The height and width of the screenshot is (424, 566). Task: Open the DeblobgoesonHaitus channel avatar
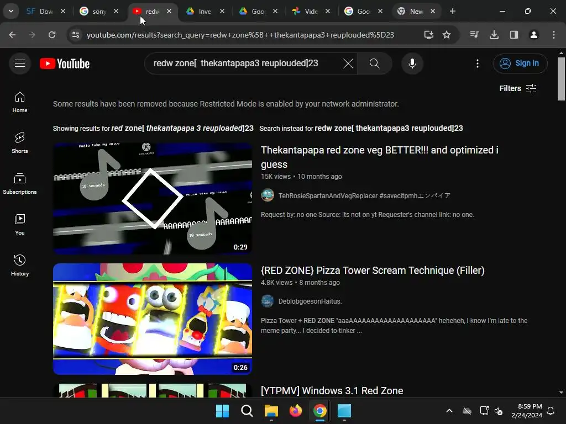268,301
